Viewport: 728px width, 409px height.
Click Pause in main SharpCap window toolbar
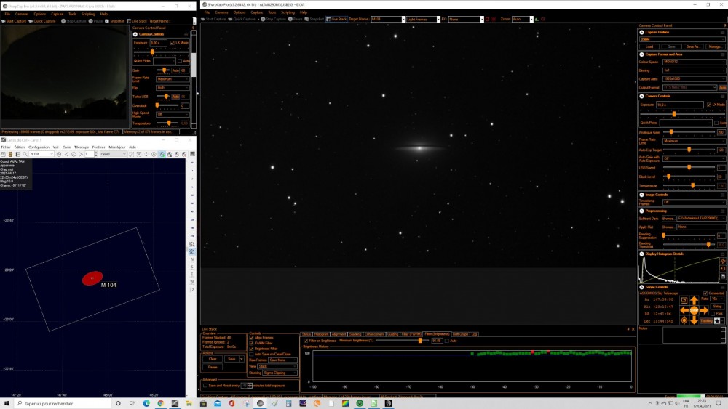tap(296, 19)
